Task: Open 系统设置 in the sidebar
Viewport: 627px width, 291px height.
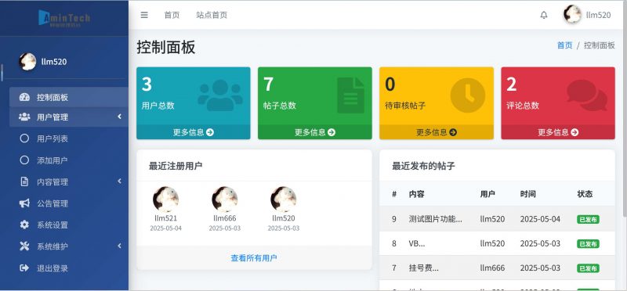Action: tap(53, 225)
